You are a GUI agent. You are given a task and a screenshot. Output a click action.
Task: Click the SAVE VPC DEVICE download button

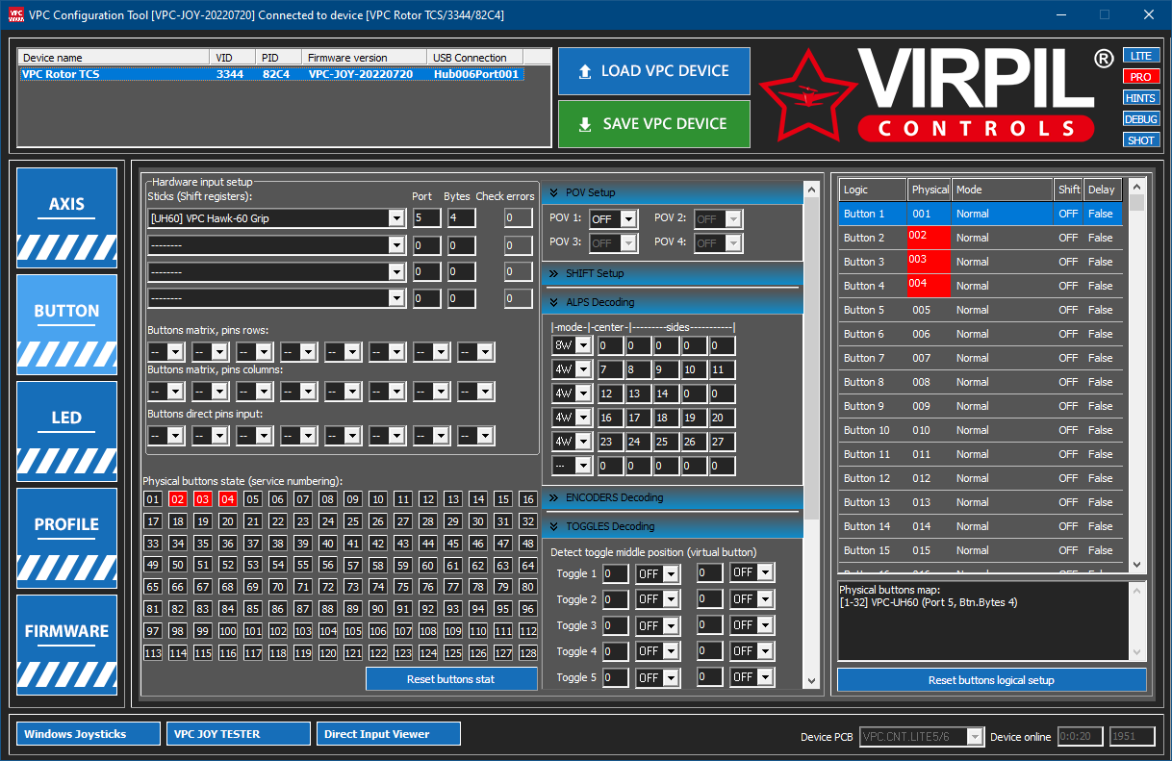coord(654,124)
